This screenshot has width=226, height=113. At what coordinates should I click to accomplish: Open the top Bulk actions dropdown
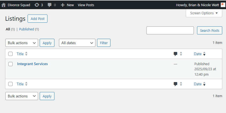point(22,43)
